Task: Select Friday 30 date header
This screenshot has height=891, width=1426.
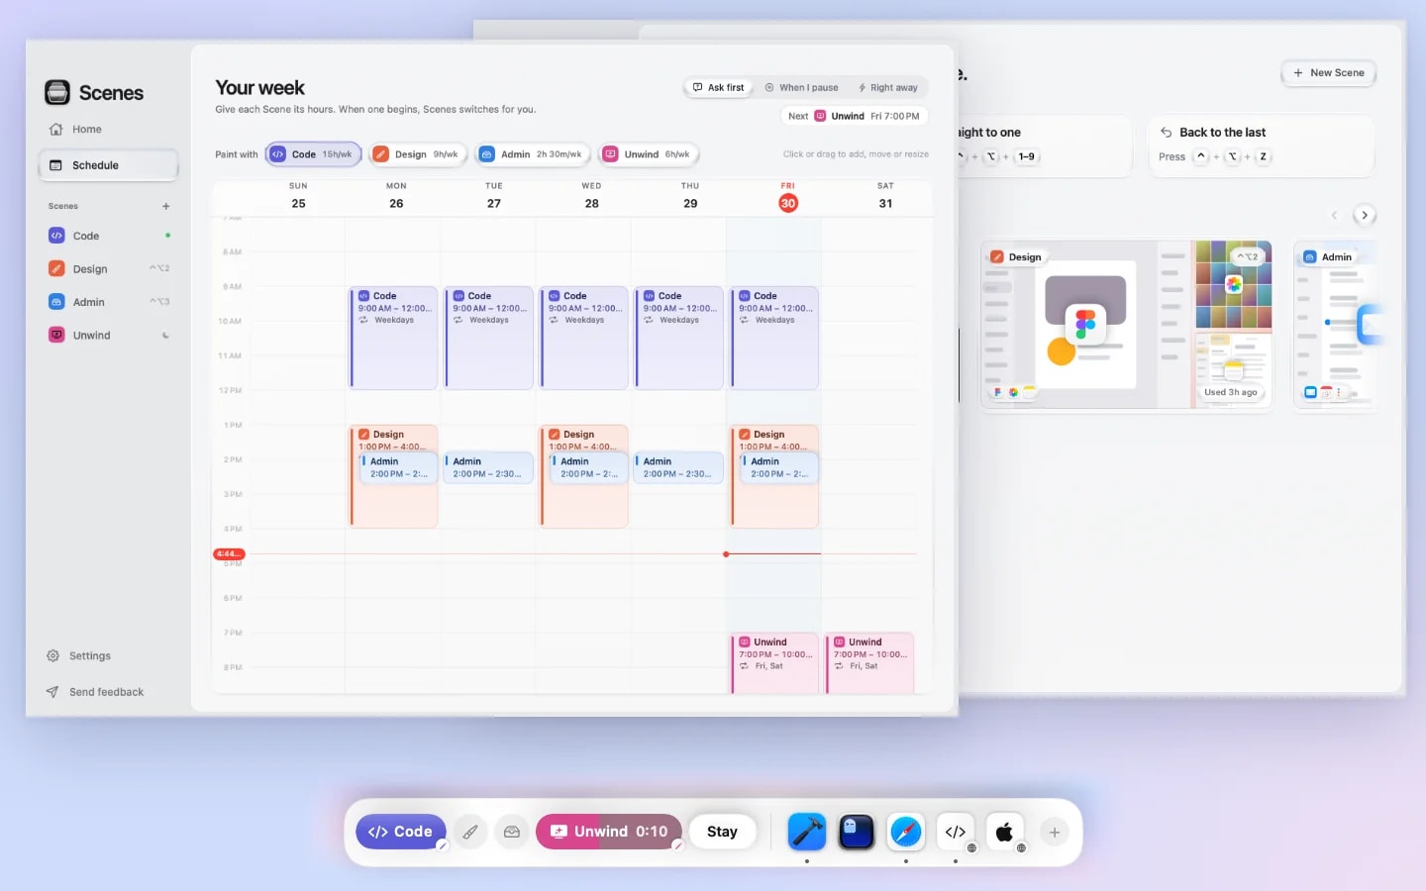Action: (x=788, y=197)
